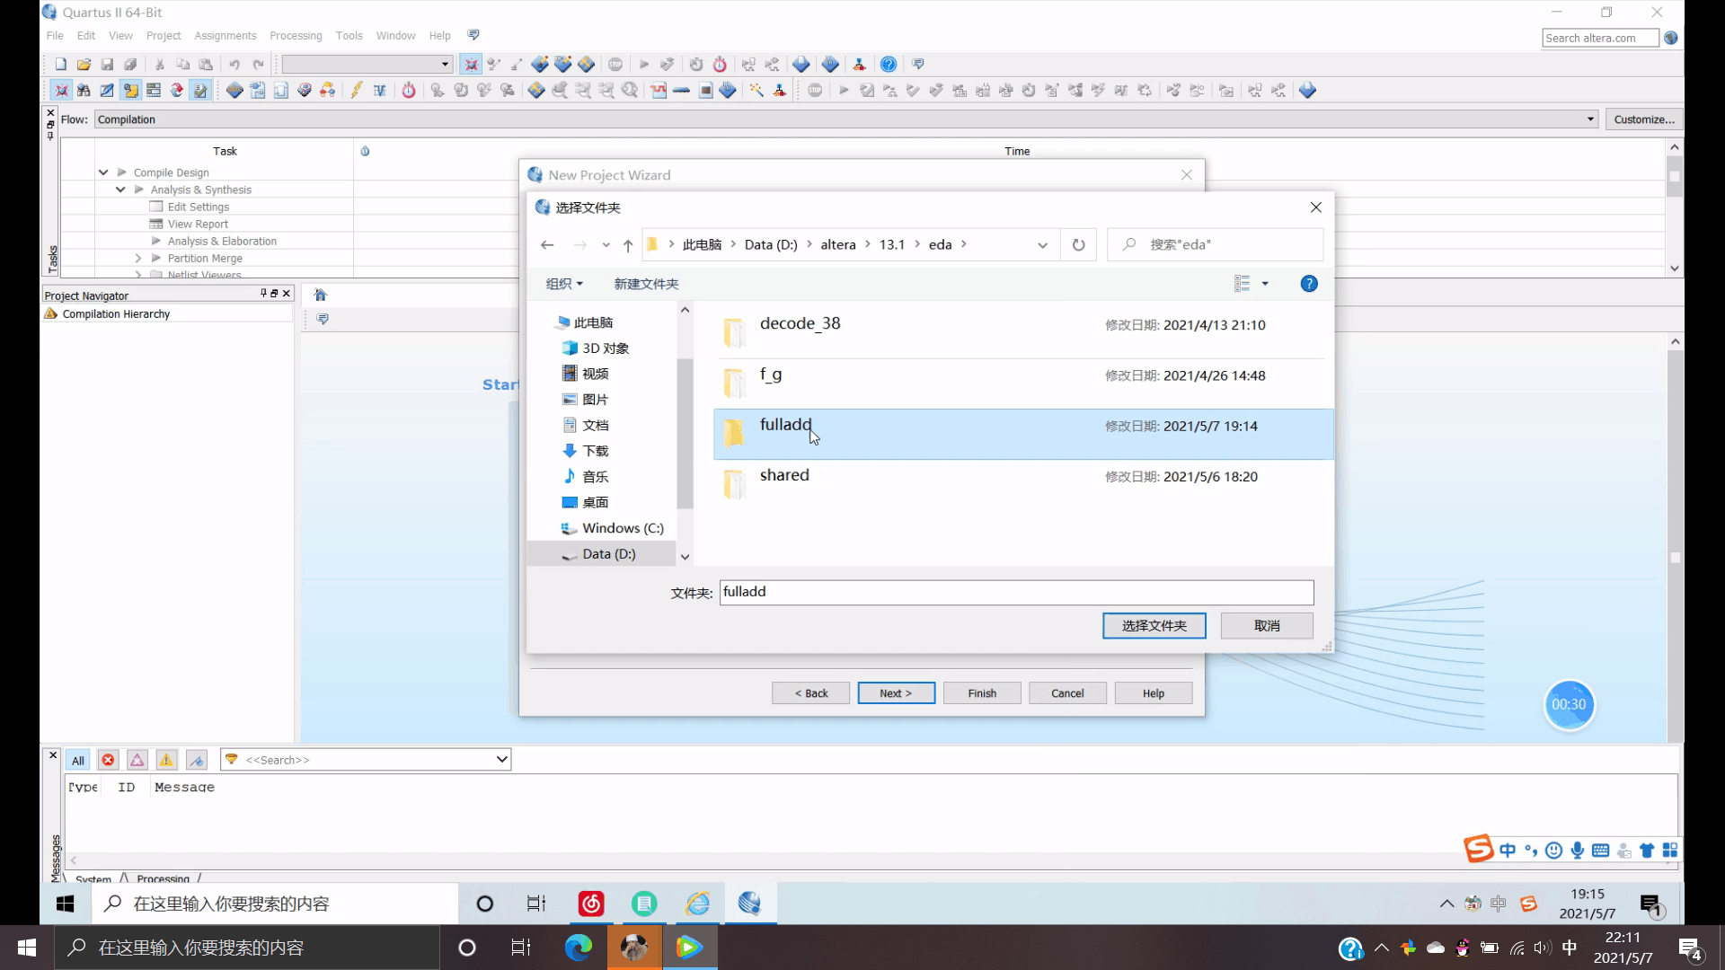This screenshot has width=1725, height=970.
Task: Expand the address bar path history dropdown
Action: click(x=1042, y=245)
